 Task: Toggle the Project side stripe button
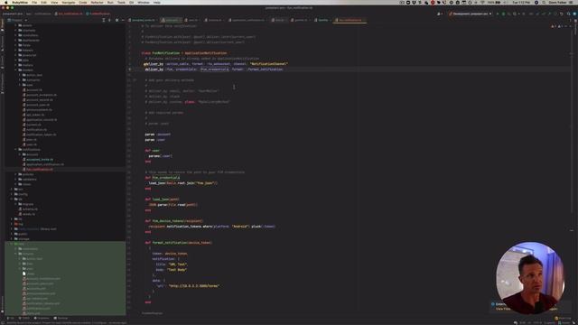[2, 25]
